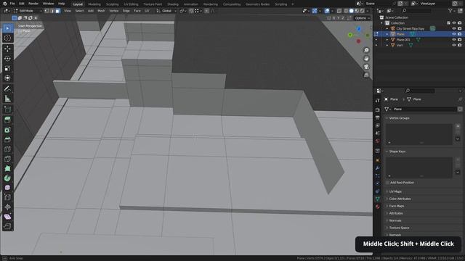The image size is (465, 261).
Task: Select the Poly Build tool
Action: tap(7, 168)
